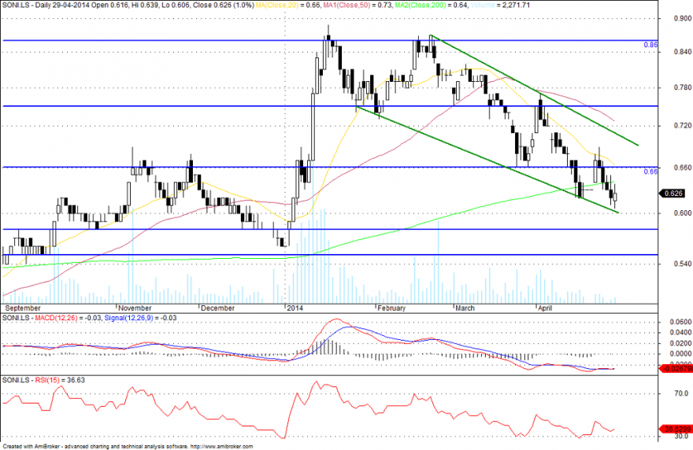693x450 pixels.
Task: Click the 0.0600 MACD axis label
Action: point(680,322)
